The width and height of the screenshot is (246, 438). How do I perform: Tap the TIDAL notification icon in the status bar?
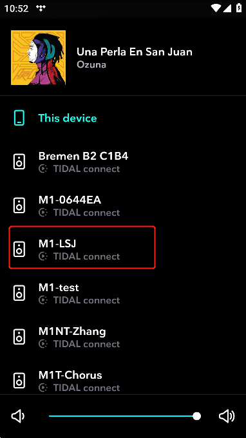pos(41,8)
